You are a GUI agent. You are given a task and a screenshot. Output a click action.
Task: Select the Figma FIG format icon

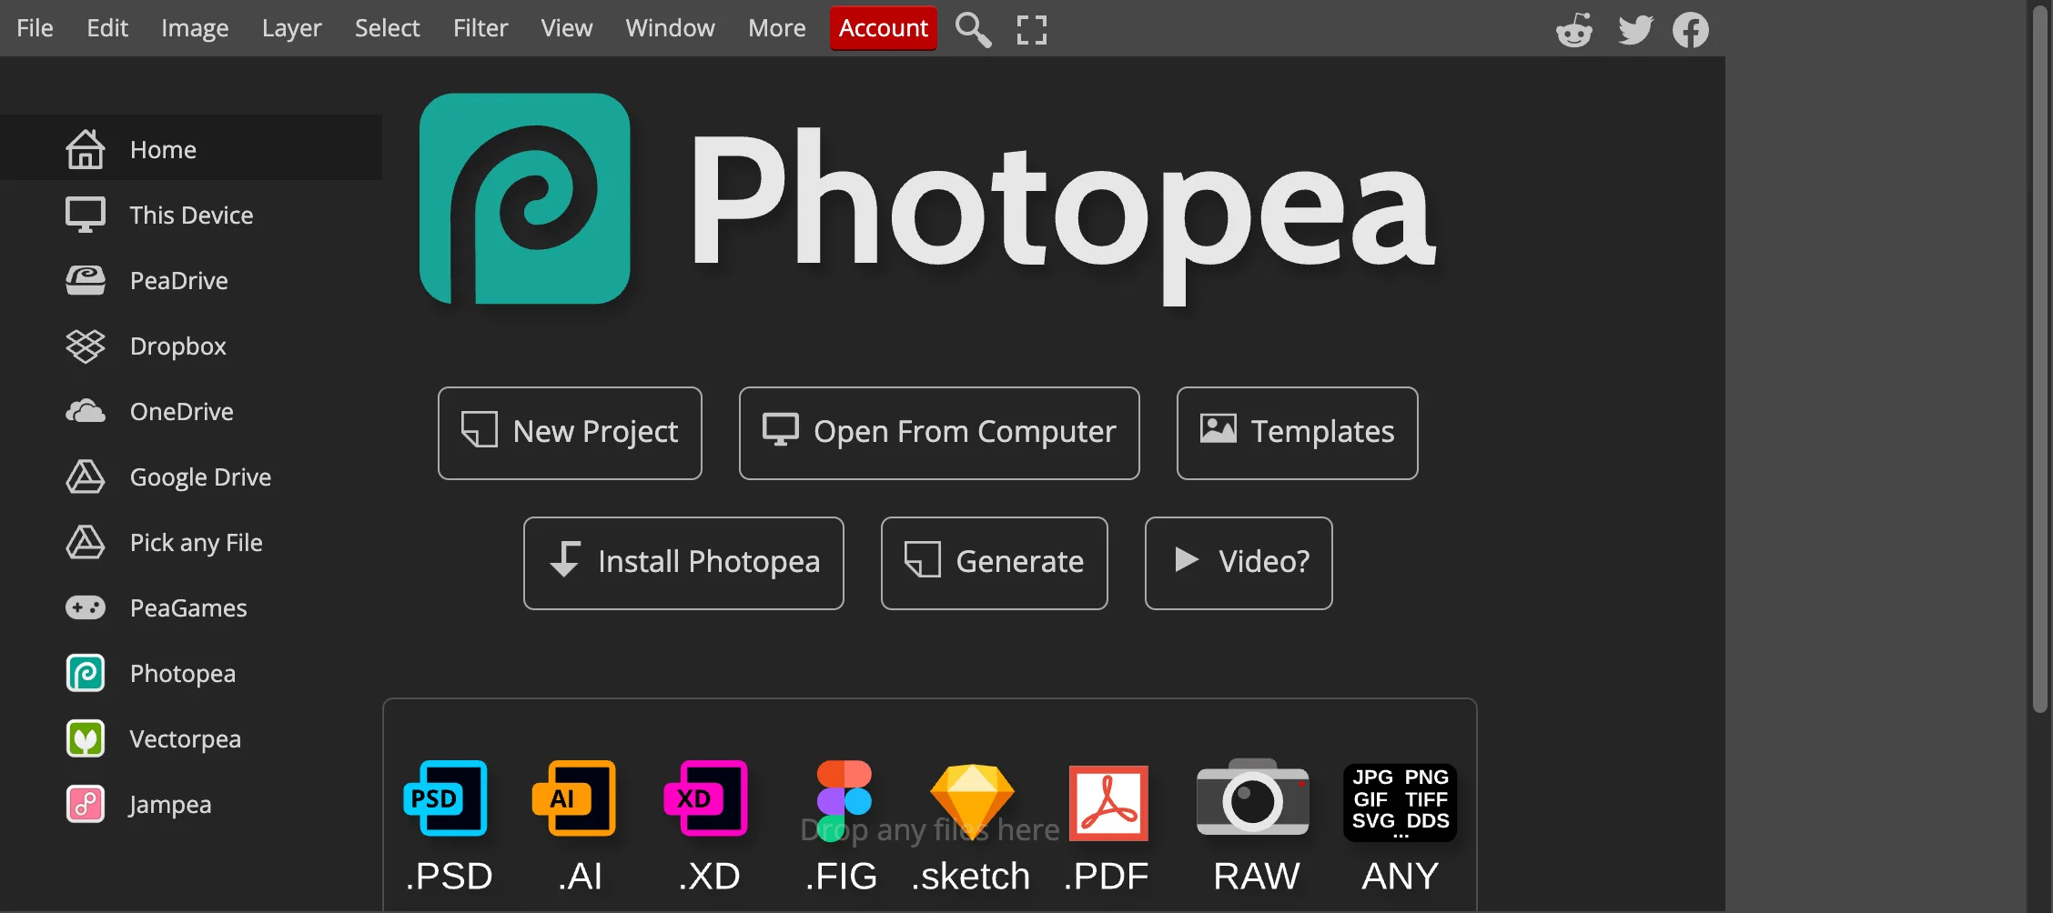844,800
